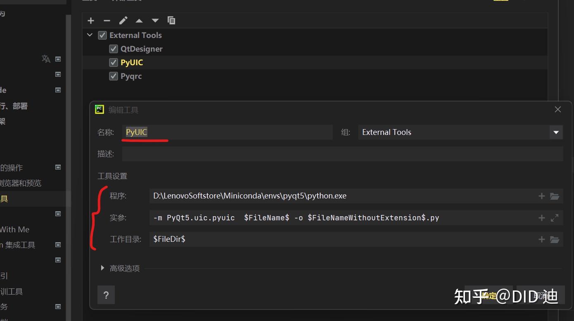
Task: Toggle the PyUIC checkbox
Action: pyautogui.click(x=114, y=63)
